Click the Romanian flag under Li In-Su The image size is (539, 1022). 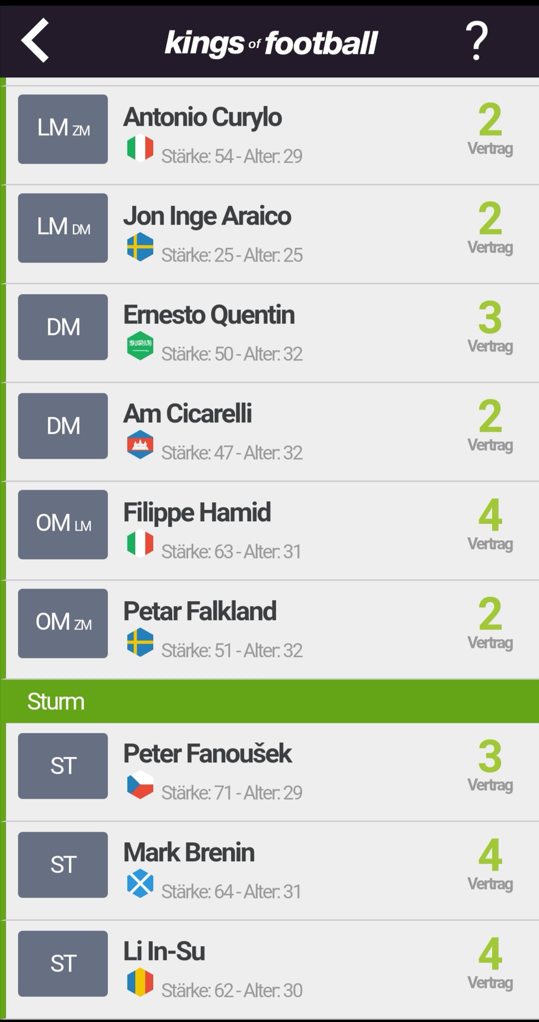[x=140, y=982]
